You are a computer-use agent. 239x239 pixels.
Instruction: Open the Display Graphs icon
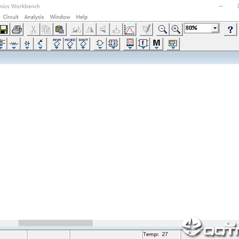[129, 29]
